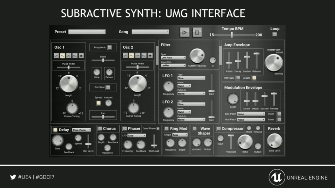Select the sine waveform for Osc 2
The height and width of the screenshot is (188, 335).
[125, 55]
